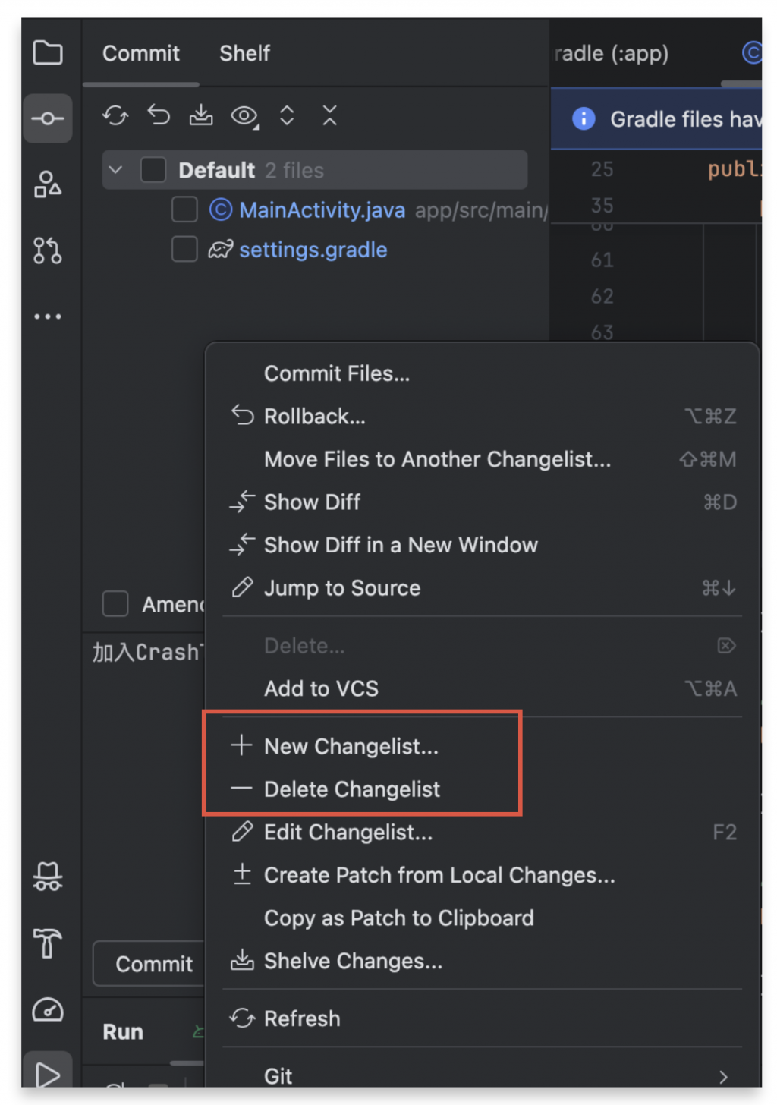Screen dimensions: 777x1105
Task: Open the Profiler gauge tool window
Action: click(x=47, y=1009)
